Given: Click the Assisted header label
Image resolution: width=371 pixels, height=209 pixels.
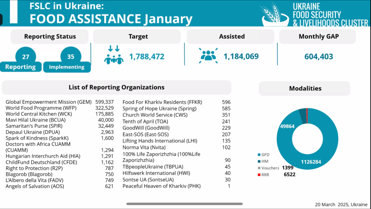Looking at the screenshot, I should 232,37.
